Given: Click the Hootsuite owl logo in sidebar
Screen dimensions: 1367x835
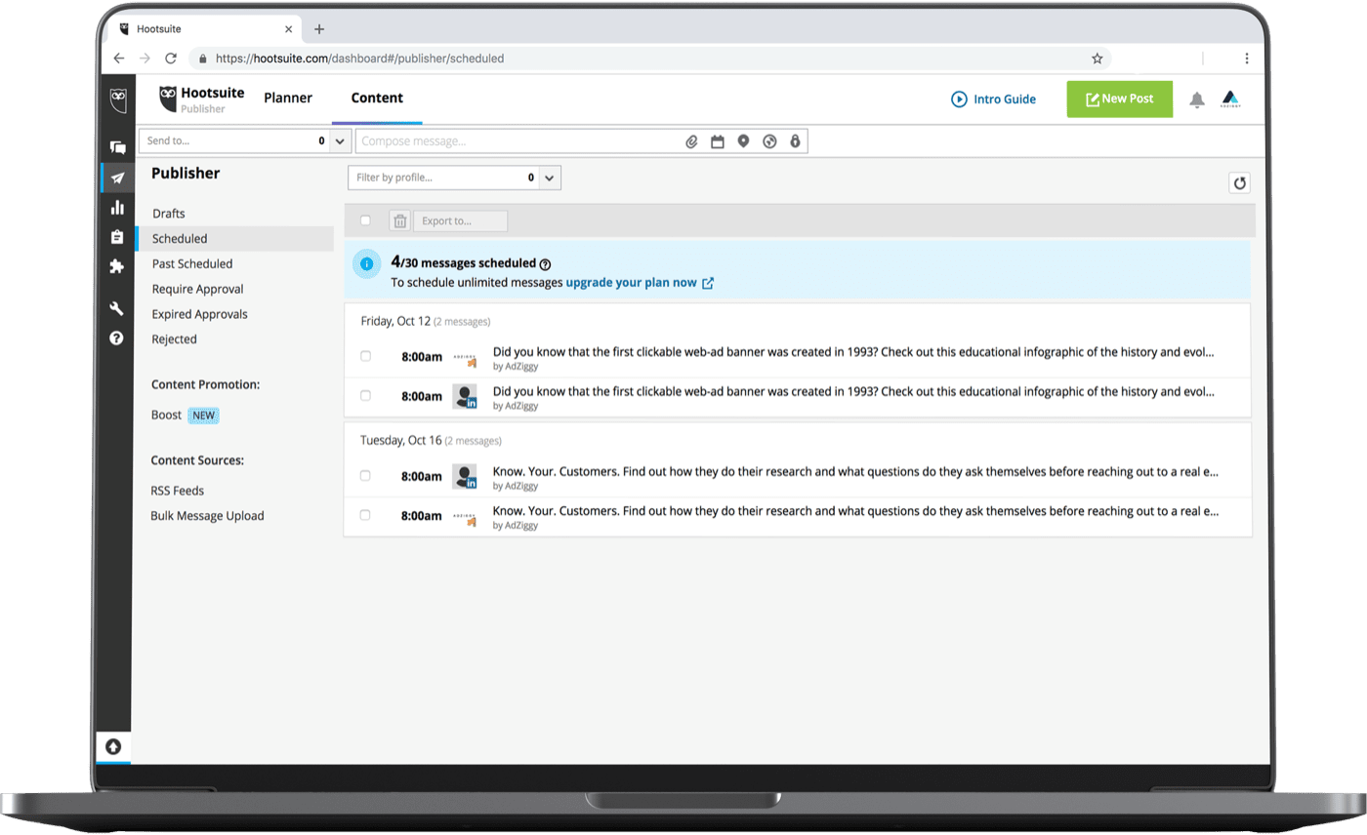Looking at the screenshot, I should click(x=117, y=99).
